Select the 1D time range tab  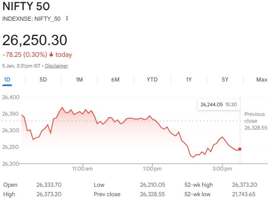point(7,80)
